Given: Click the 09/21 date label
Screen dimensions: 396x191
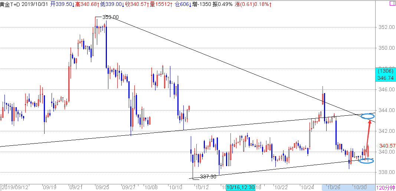Looking at the screenshot, I should (76, 187).
